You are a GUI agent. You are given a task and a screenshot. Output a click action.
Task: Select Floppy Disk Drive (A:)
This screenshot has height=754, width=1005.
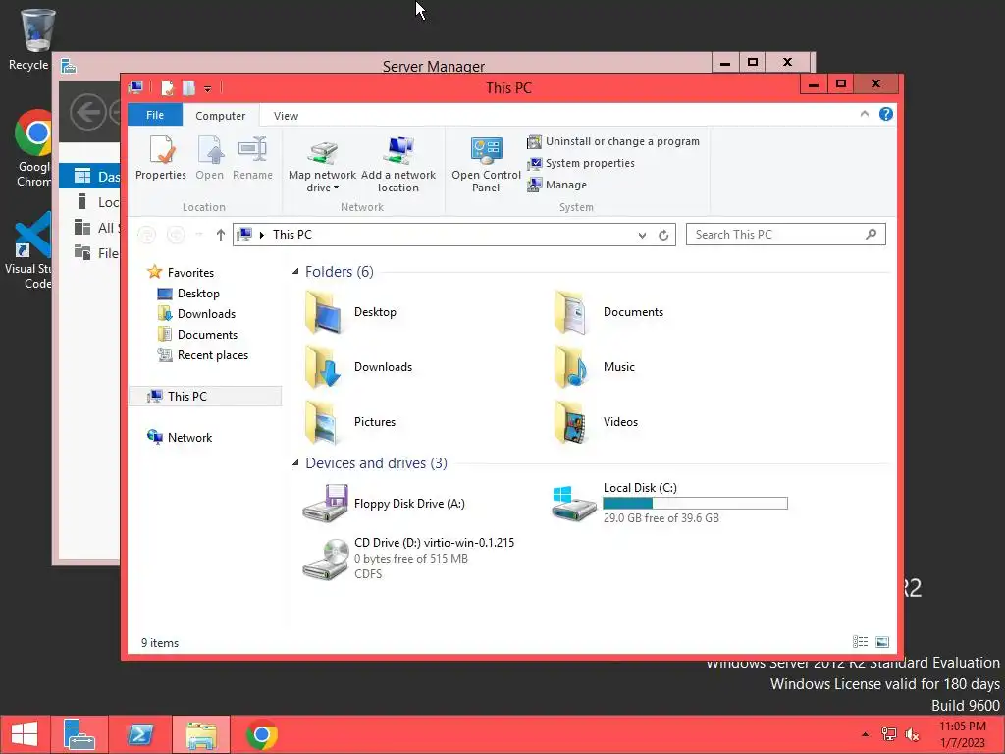pos(384,504)
